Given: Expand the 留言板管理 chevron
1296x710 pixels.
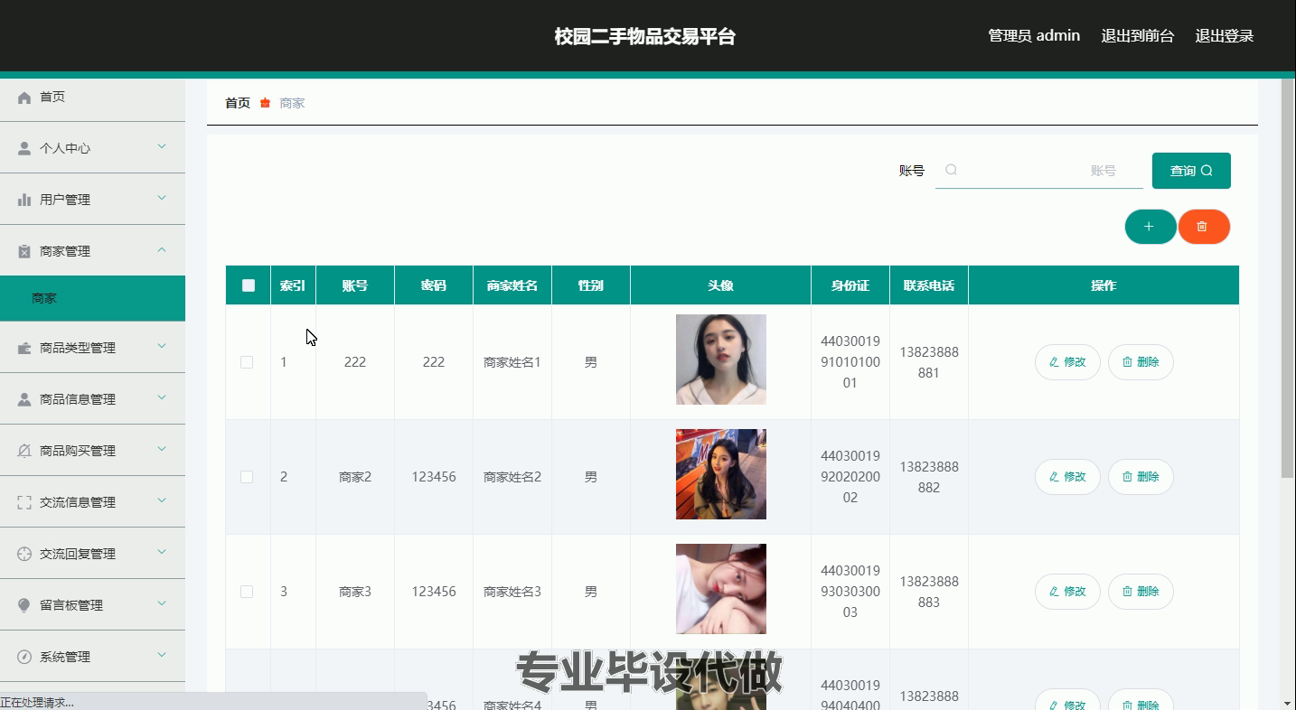Looking at the screenshot, I should [x=162, y=603].
